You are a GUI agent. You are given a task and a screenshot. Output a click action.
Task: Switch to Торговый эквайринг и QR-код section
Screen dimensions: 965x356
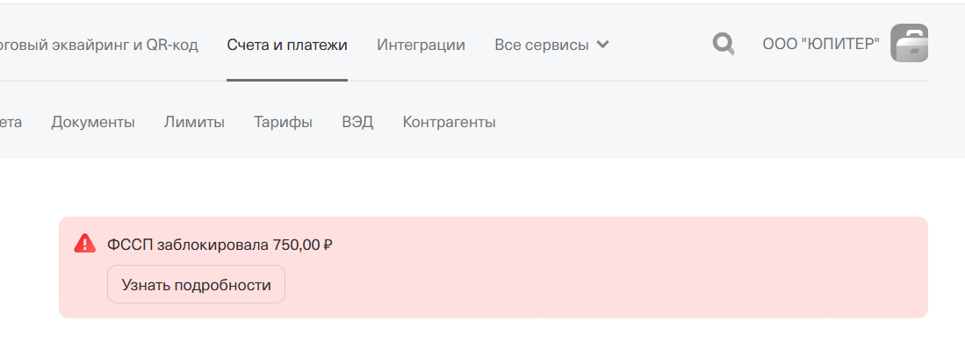click(x=98, y=45)
